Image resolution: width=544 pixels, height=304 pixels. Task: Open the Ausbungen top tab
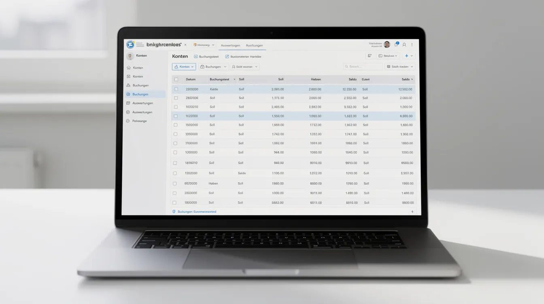[x=254, y=45]
